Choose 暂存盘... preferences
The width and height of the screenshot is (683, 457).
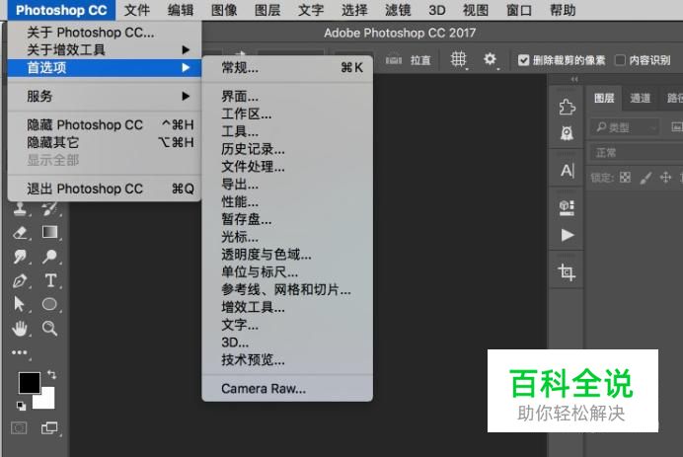coord(287,219)
